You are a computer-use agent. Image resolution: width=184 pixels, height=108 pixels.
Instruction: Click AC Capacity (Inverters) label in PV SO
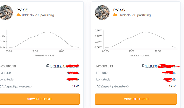[x=112, y=86]
